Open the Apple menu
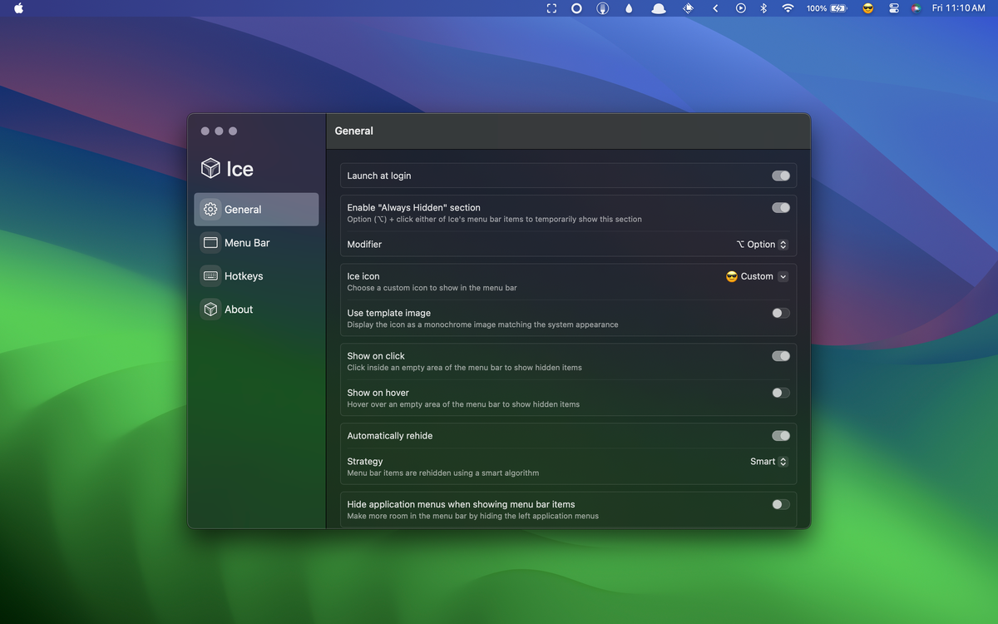The width and height of the screenshot is (998, 624). tap(18, 8)
